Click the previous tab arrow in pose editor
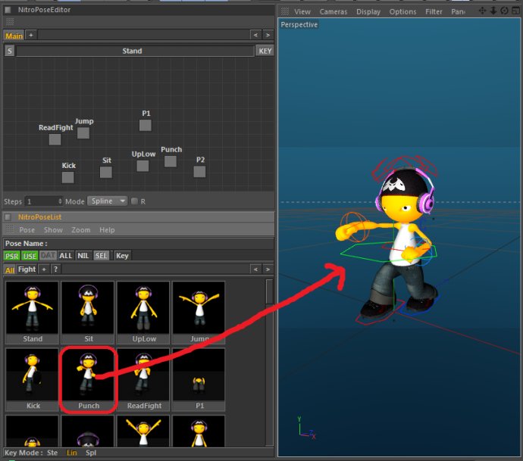523x461 pixels. click(x=255, y=35)
